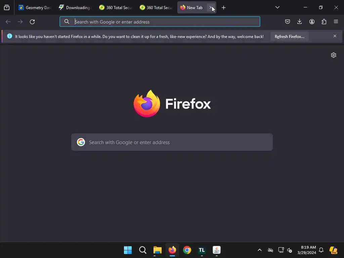Personalize new tab with gear icon
Viewport: 344px width, 258px height.
(334, 55)
